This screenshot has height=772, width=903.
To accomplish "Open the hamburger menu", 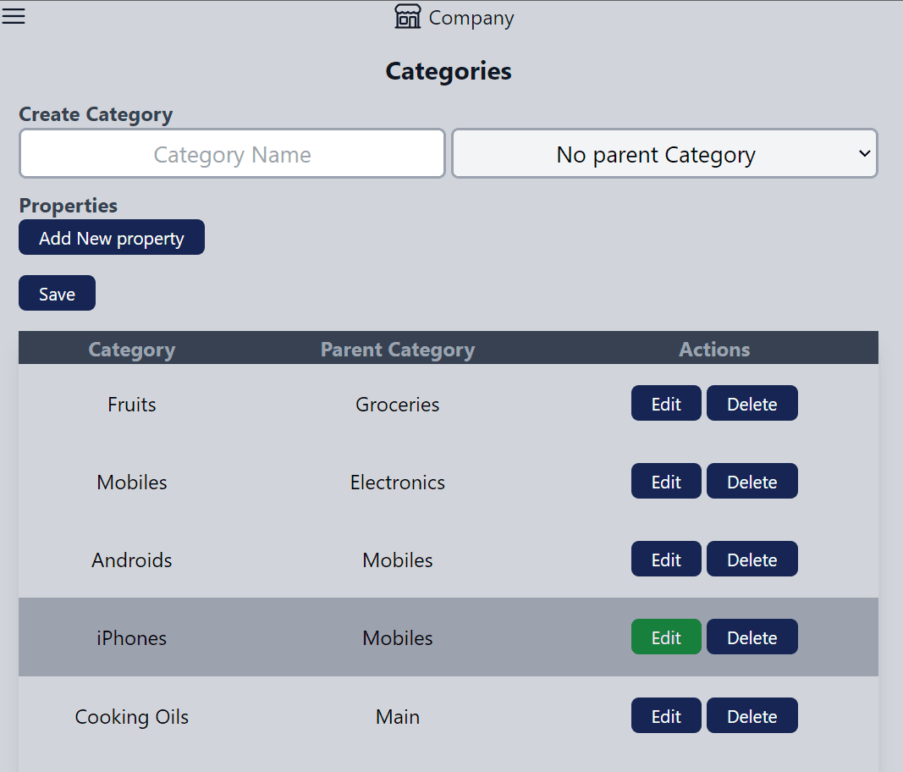I will [14, 16].
